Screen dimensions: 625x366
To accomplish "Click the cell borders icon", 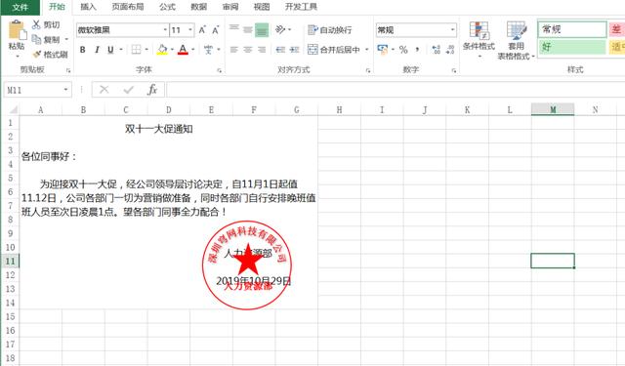I will (137, 50).
